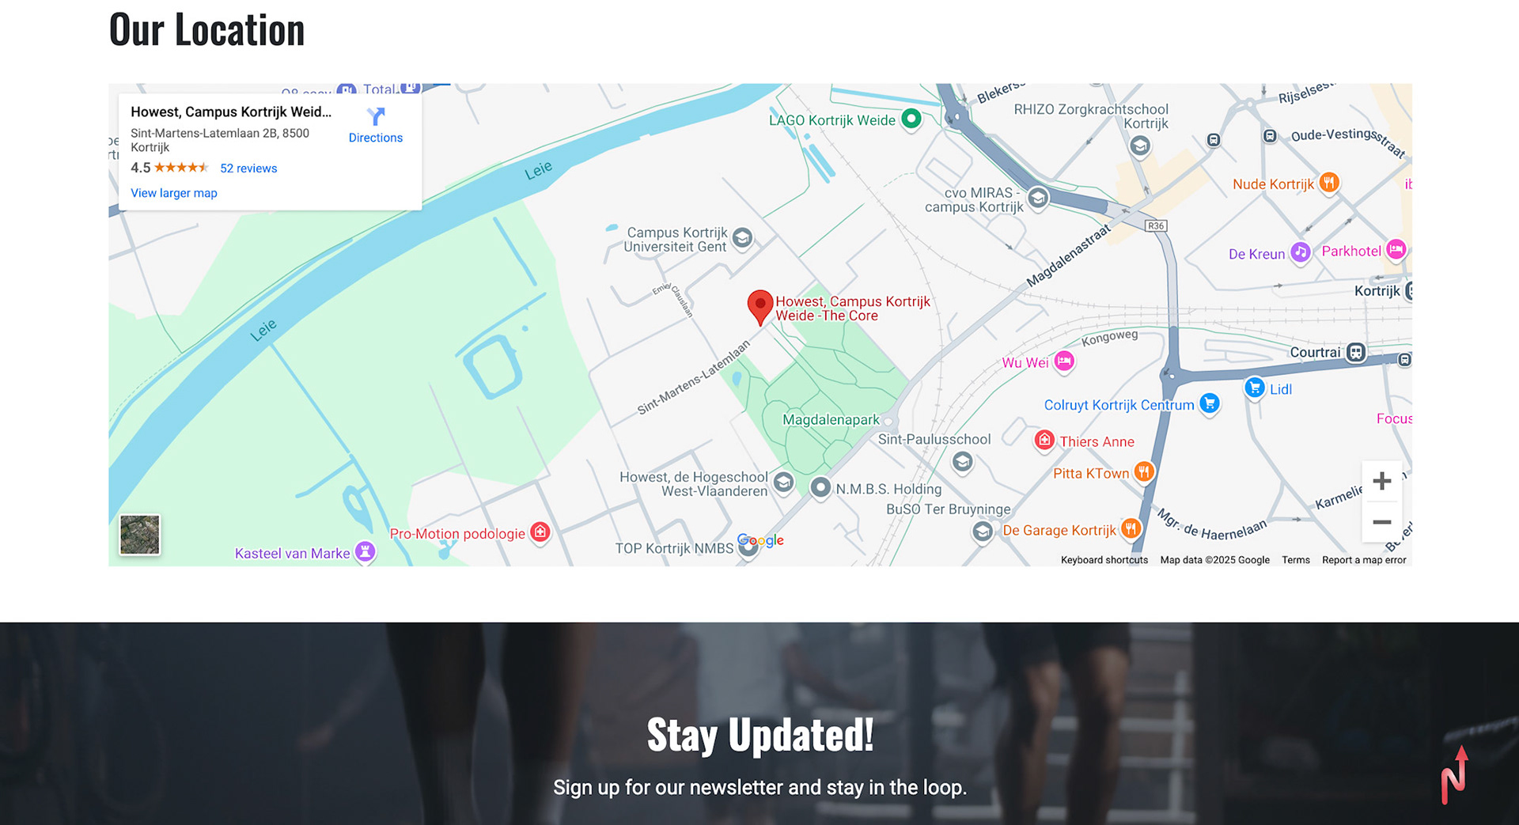Select De Garage Kortrijk restaurant marker
Image resolution: width=1519 pixels, height=825 pixels.
click(x=1131, y=529)
